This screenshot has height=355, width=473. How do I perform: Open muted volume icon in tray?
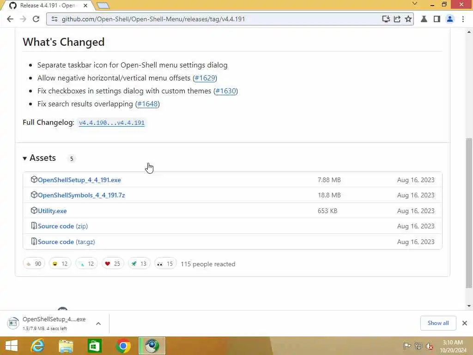coord(429,346)
